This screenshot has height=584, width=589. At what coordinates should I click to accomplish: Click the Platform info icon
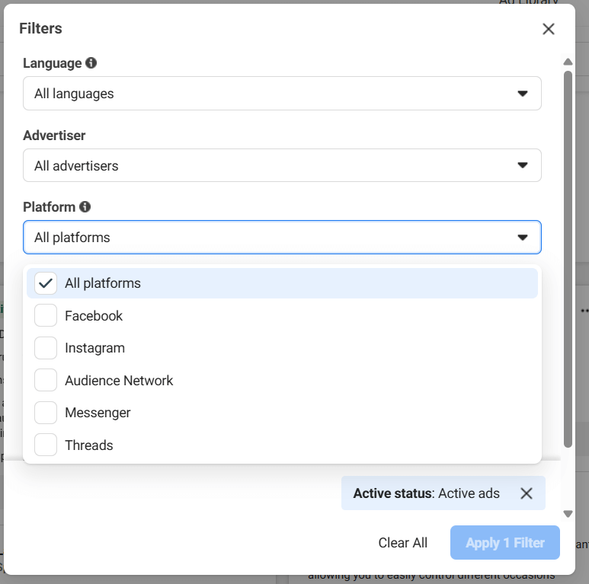[85, 206]
